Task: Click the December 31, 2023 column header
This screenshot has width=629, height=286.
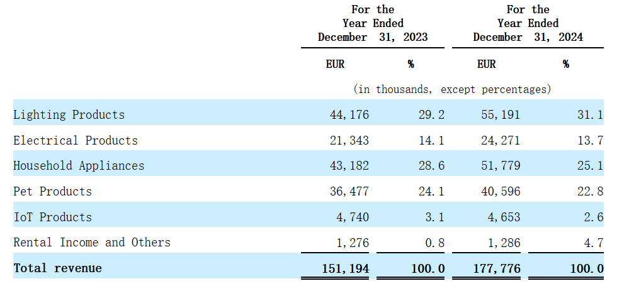Action: click(373, 23)
